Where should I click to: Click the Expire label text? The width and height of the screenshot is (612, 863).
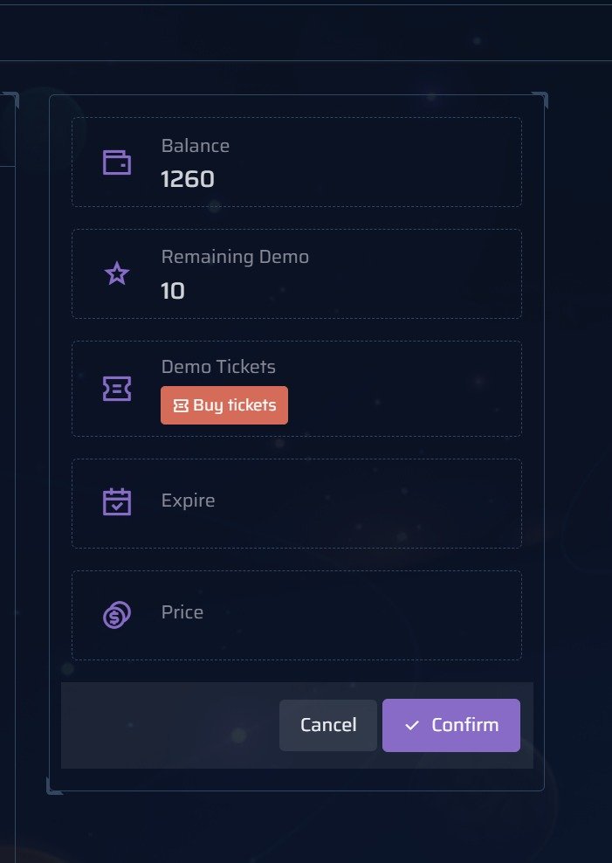pyautogui.click(x=188, y=501)
